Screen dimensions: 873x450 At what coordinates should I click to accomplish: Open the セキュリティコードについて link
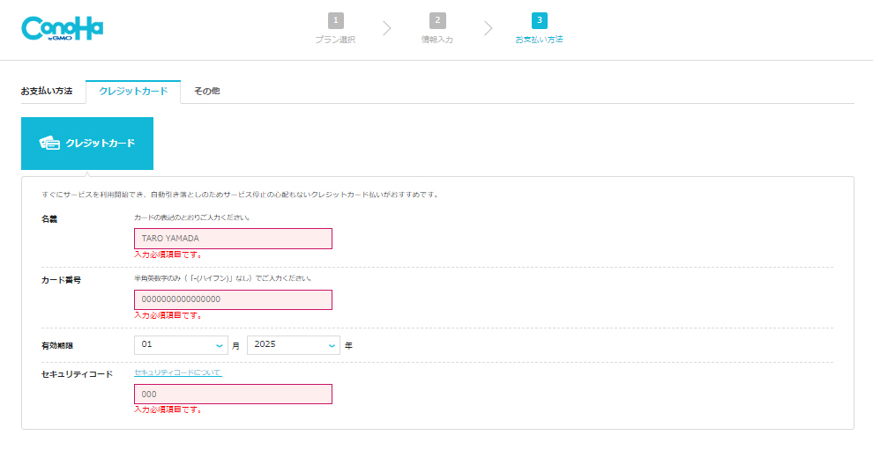[178, 373]
